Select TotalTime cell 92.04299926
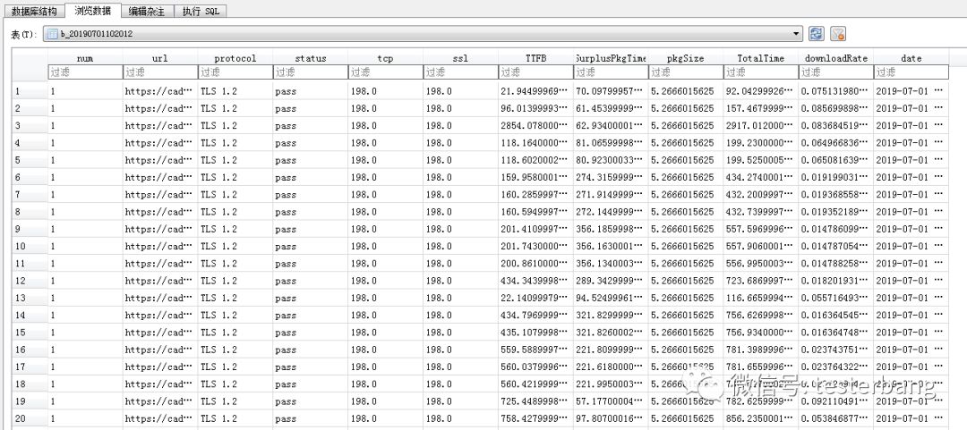Image resolution: width=967 pixels, height=430 pixels. (761, 91)
